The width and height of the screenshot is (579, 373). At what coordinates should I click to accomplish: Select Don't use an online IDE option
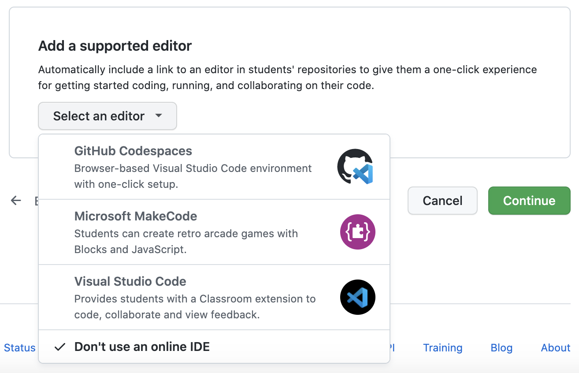pyautogui.click(x=214, y=347)
